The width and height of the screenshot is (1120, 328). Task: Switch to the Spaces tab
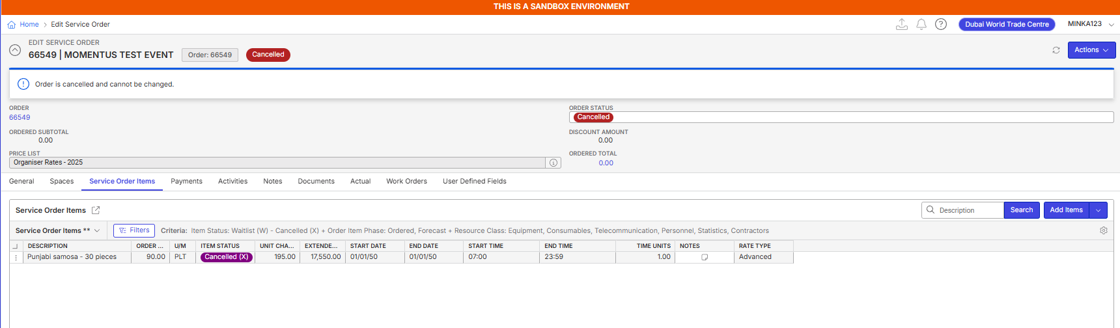[62, 182]
